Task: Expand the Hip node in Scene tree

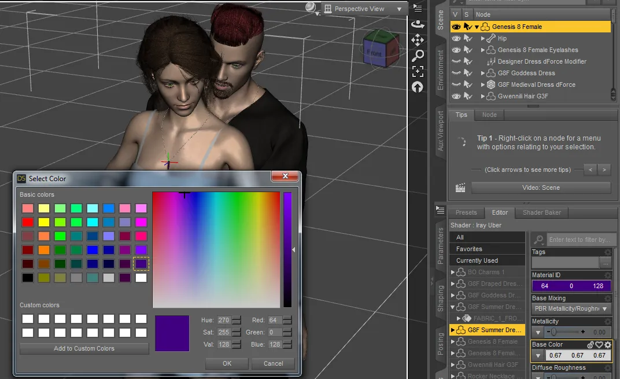Action: (483, 38)
